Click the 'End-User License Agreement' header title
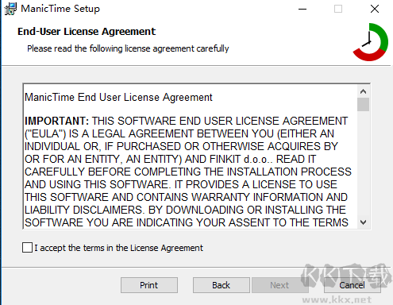The height and width of the screenshot is (305, 393). pos(87,32)
